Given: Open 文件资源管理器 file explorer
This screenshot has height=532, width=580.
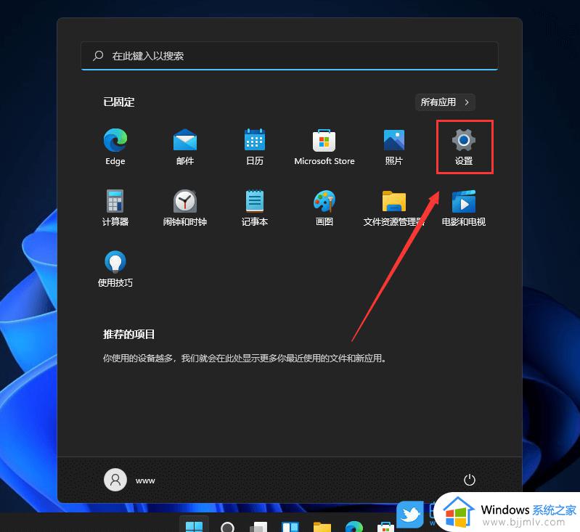Looking at the screenshot, I should click(x=393, y=208).
